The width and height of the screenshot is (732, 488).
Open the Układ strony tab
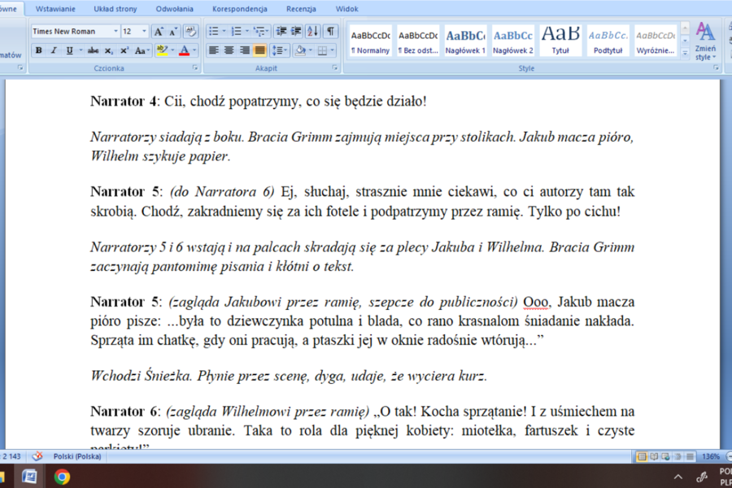point(115,9)
